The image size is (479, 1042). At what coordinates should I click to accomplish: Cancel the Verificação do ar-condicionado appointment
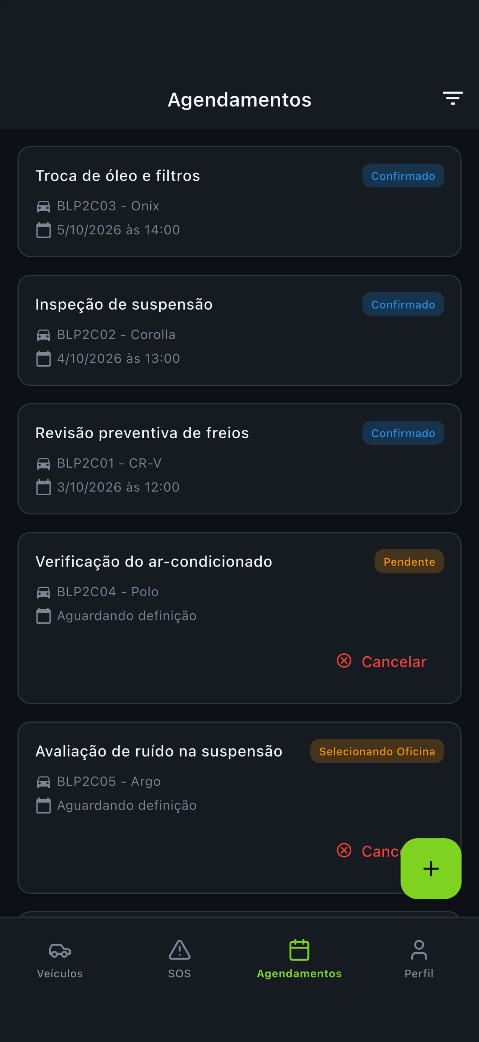coord(381,661)
